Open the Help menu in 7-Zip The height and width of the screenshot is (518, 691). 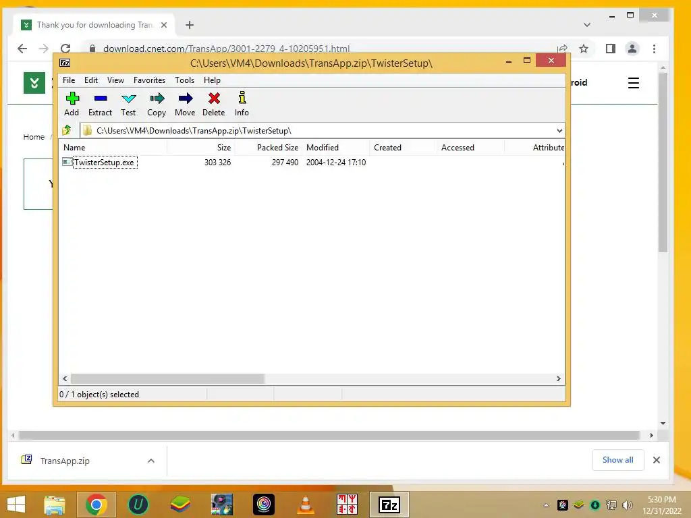tap(212, 80)
